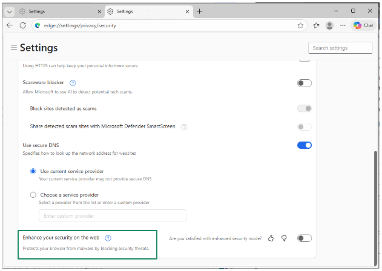Click Scareware blocker help icon
The height and width of the screenshot is (271, 382).
click(x=73, y=82)
